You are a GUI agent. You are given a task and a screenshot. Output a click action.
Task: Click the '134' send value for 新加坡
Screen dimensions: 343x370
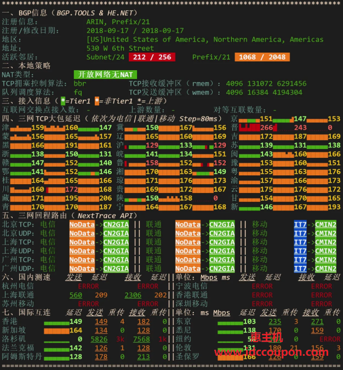(x=101, y=331)
